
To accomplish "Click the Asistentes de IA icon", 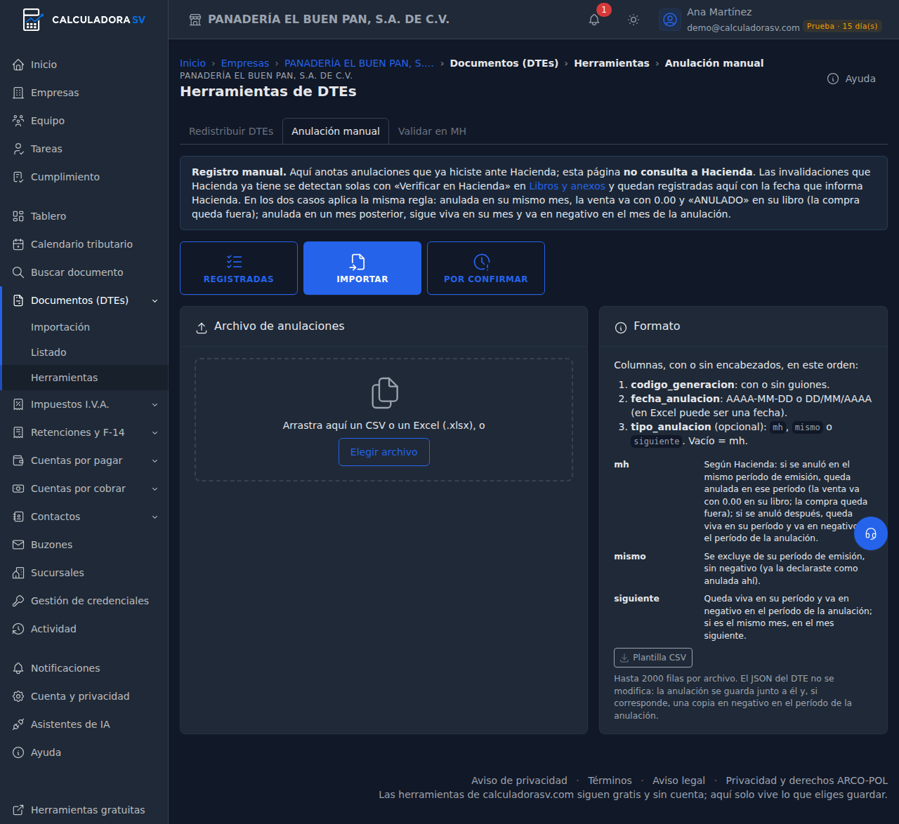I will pos(18,724).
